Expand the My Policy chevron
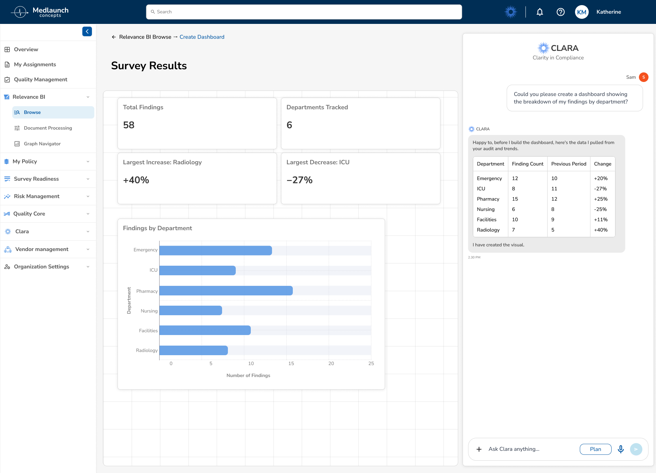 [x=88, y=162]
